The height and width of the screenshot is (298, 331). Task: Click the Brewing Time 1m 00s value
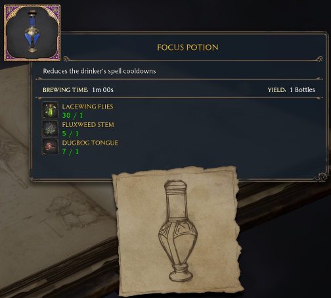102,90
